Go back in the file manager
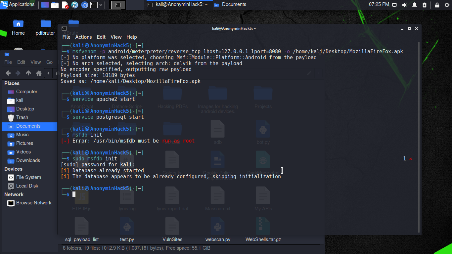This screenshot has height=254, width=452. [8, 73]
